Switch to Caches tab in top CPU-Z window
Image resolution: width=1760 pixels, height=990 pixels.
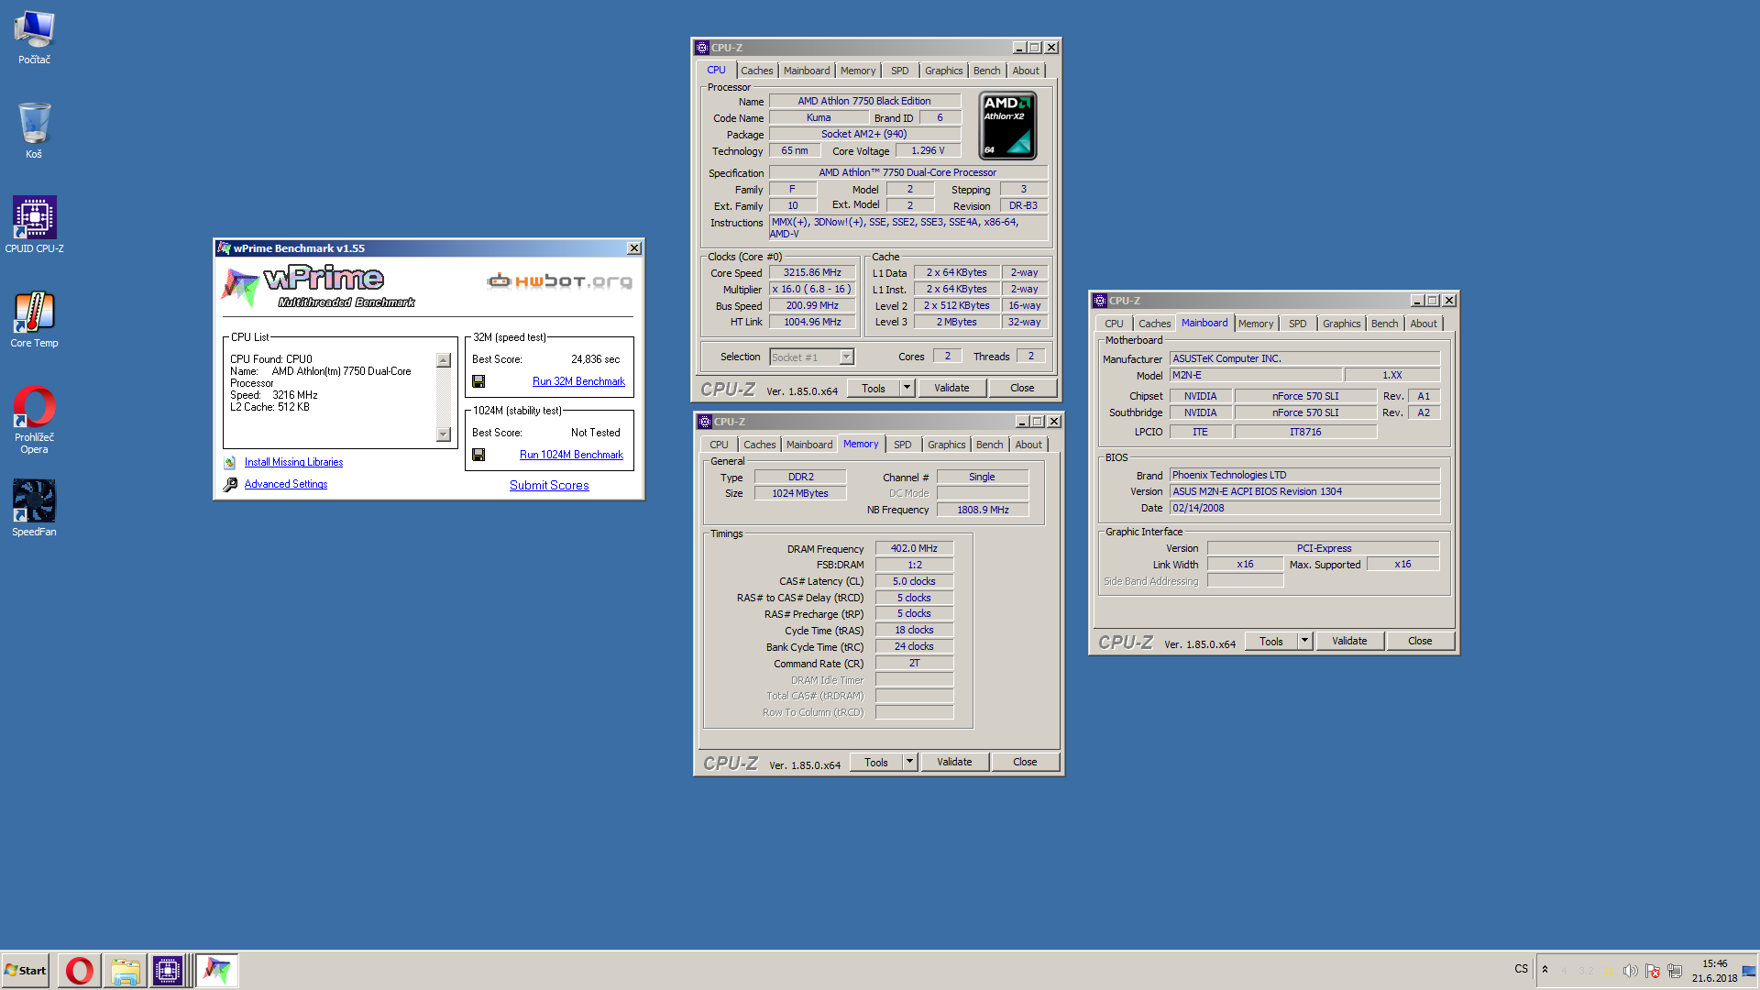[x=756, y=71]
